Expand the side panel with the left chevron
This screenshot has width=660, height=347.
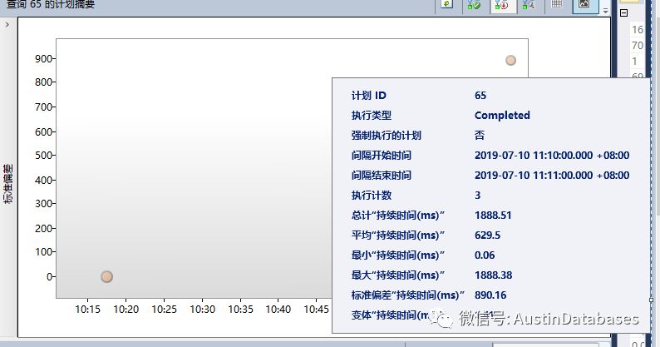[x=7, y=25]
